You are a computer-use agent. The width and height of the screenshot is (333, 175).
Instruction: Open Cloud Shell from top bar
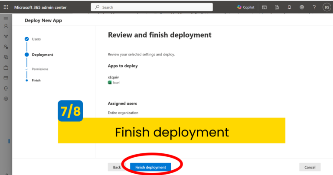[x=264, y=7]
